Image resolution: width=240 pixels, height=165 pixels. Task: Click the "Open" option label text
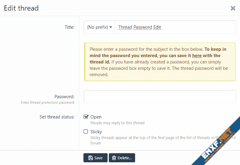pyautogui.click(x=96, y=117)
